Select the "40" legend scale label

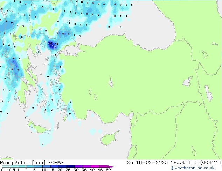pos(92,170)
